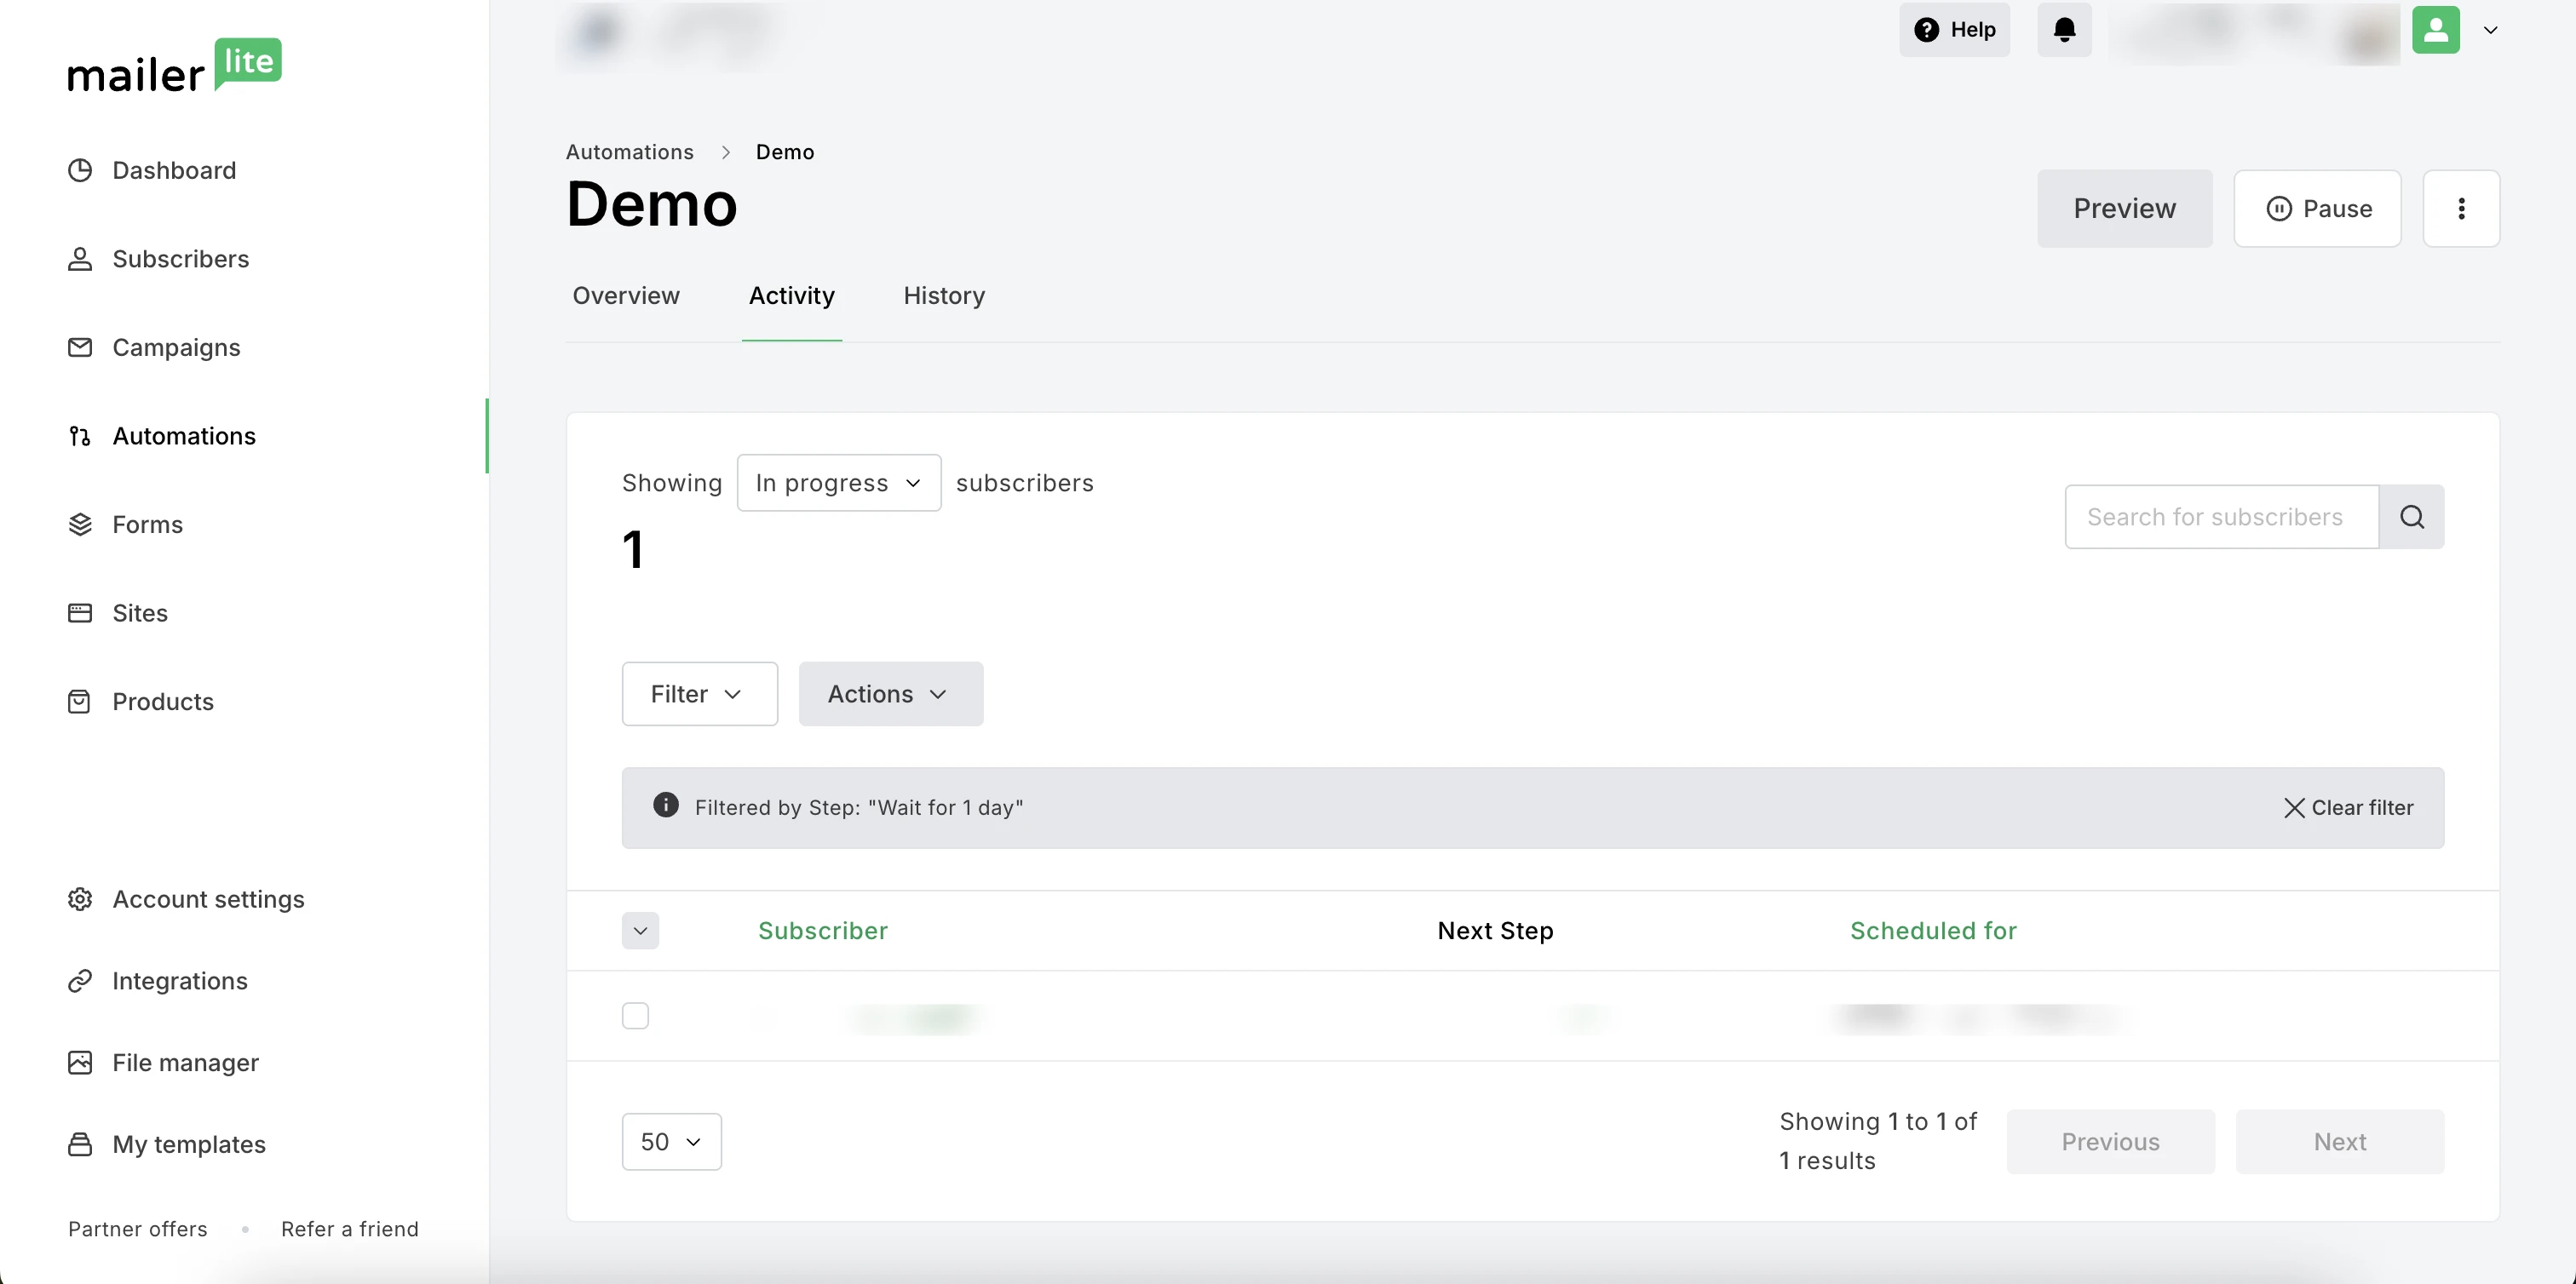
Task: Click the Integrations link icon
Action: (x=80, y=981)
